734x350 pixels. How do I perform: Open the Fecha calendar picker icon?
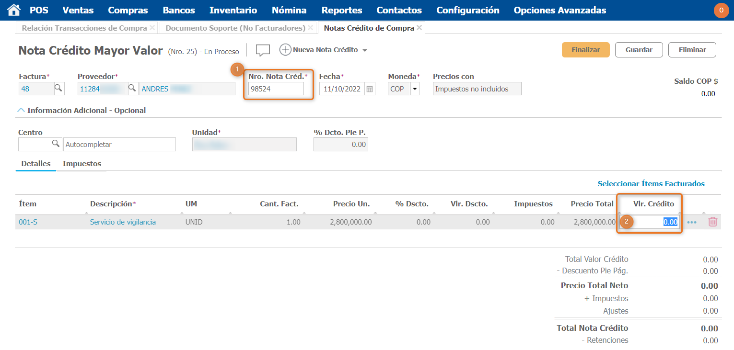point(369,89)
